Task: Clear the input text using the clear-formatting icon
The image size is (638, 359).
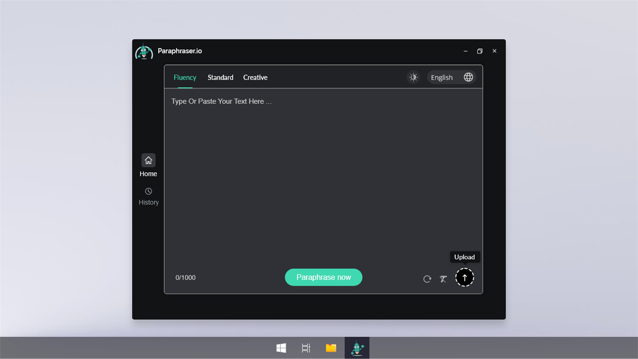Action: 443,278
